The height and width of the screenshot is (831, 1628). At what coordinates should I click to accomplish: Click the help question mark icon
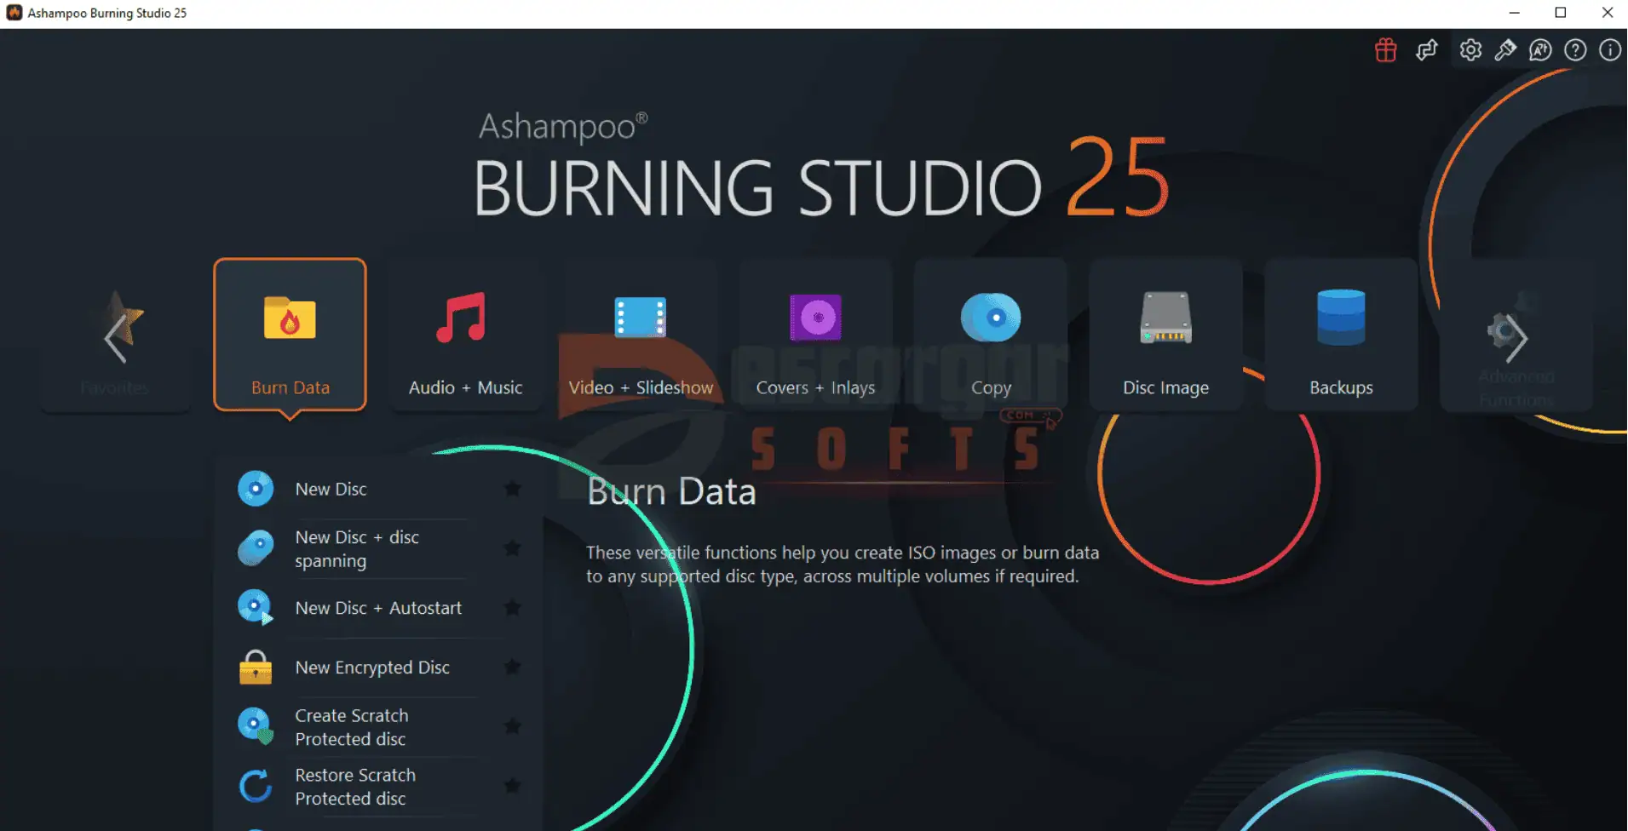[1575, 50]
